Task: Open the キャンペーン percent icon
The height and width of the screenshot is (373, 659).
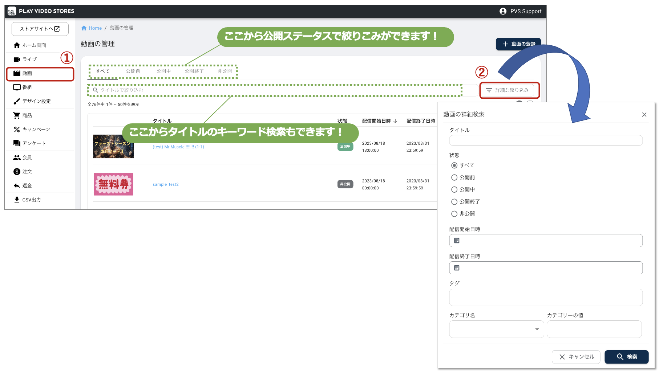Action: tap(17, 129)
